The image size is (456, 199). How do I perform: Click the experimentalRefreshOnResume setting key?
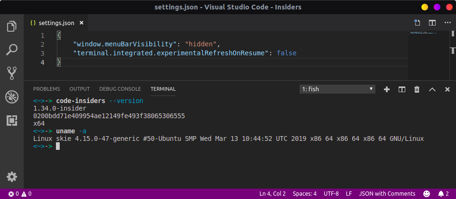click(170, 53)
